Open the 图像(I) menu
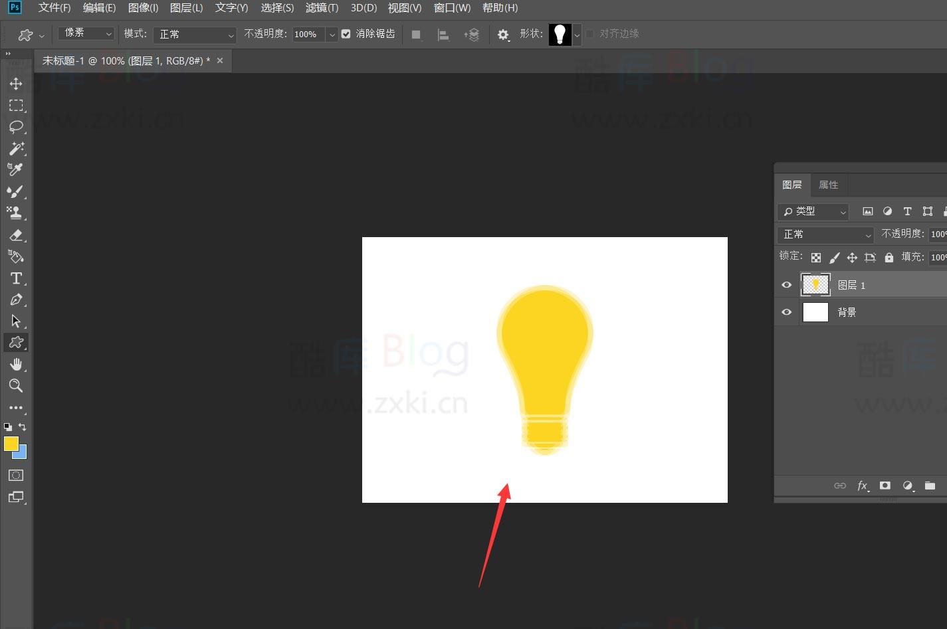Image resolution: width=947 pixels, height=629 pixels. (x=143, y=8)
